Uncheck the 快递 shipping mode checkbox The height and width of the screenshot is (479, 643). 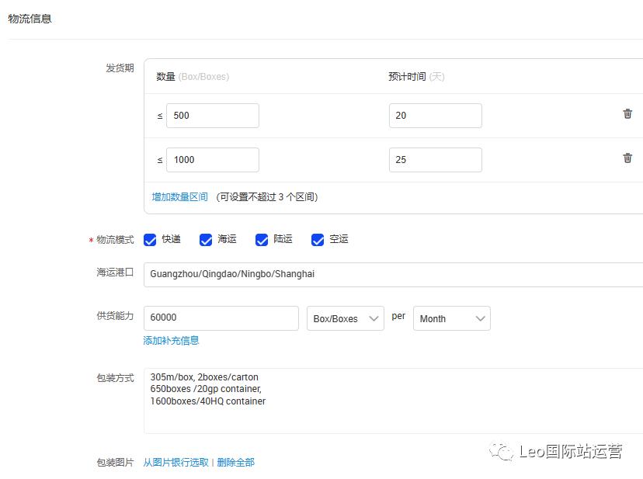pos(150,240)
